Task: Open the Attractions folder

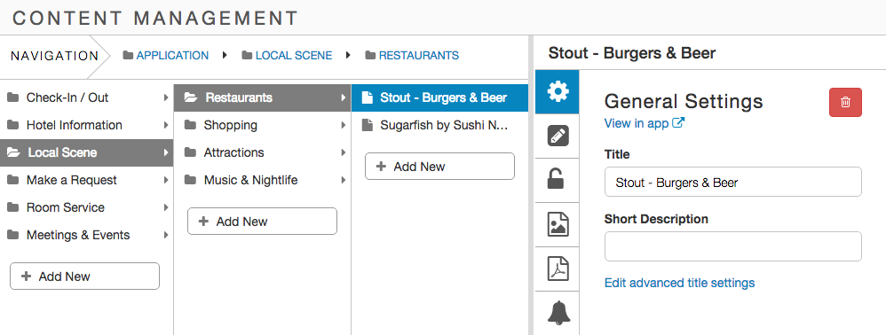Action: 262,152
